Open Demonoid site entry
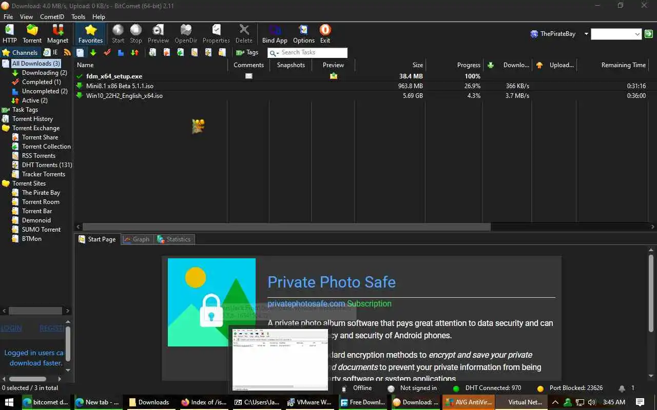This screenshot has height=410, width=657. click(x=36, y=220)
